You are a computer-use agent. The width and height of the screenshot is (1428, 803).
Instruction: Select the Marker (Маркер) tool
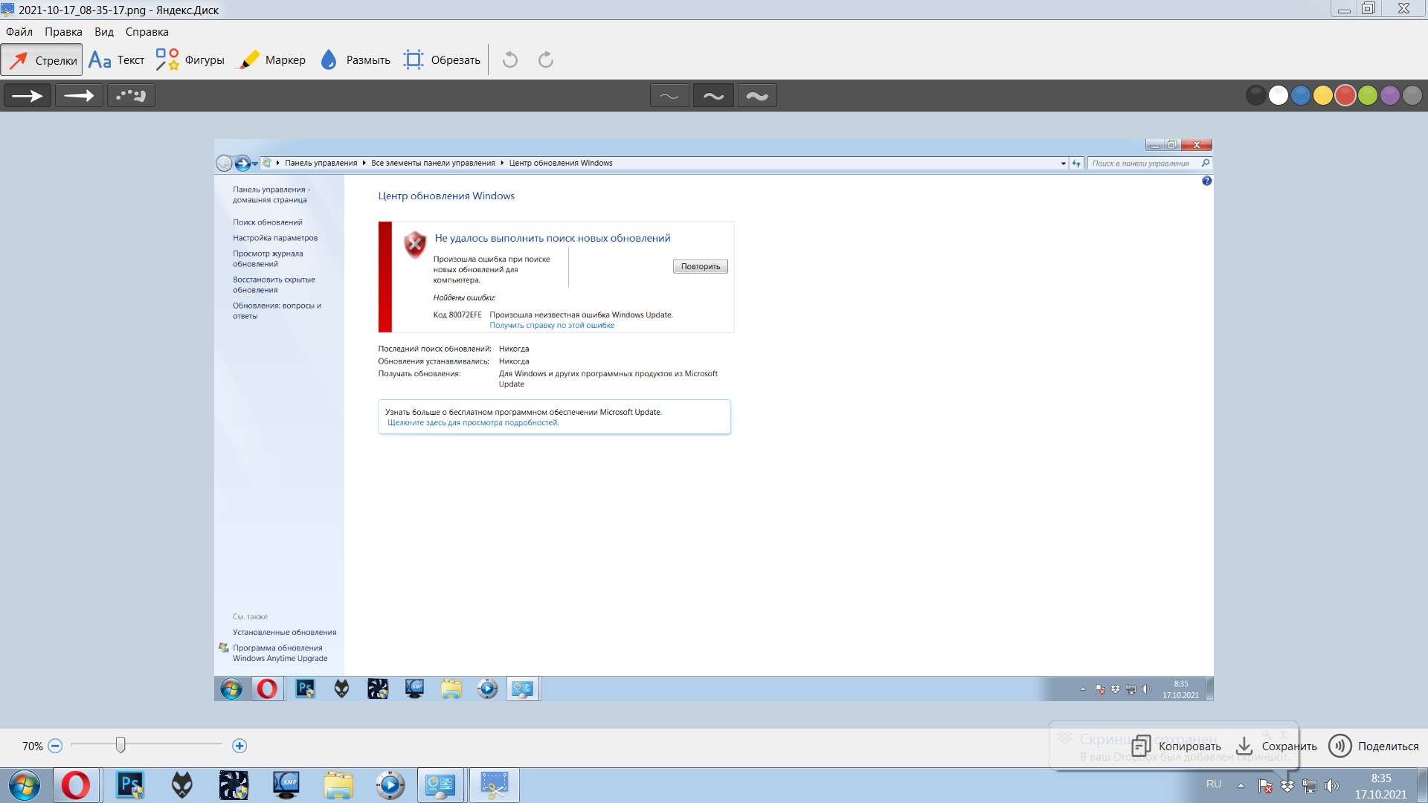pos(271,60)
